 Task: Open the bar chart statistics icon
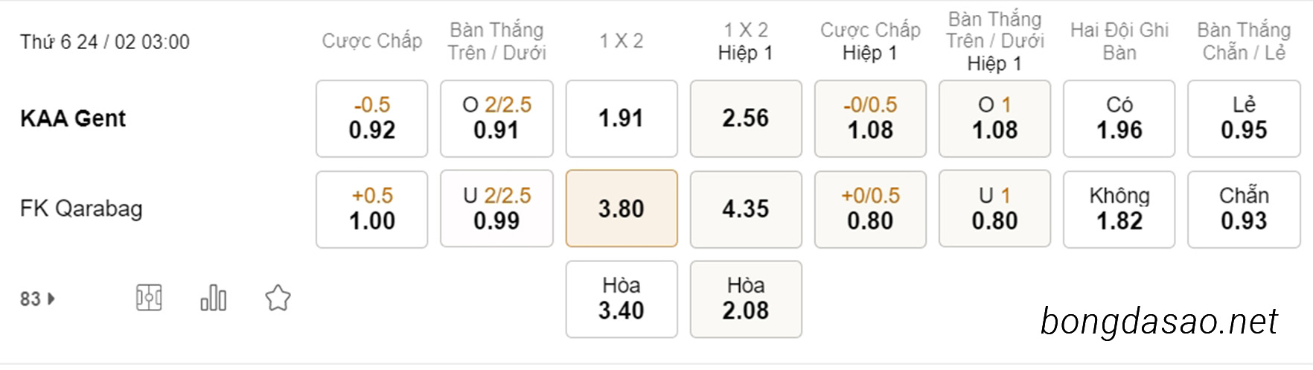213,298
